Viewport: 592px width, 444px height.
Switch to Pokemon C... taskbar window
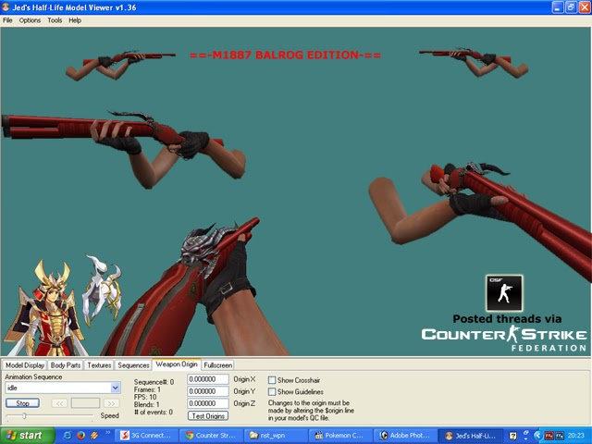[340, 436]
